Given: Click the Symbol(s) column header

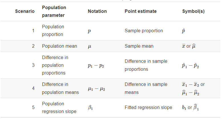Looking at the screenshot, I should pos(193,11).
